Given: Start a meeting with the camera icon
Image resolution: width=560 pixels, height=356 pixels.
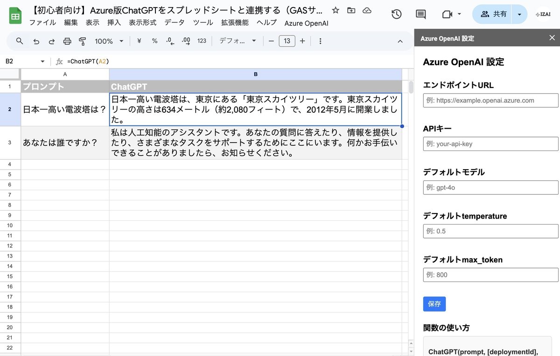Looking at the screenshot, I should (x=447, y=14).
